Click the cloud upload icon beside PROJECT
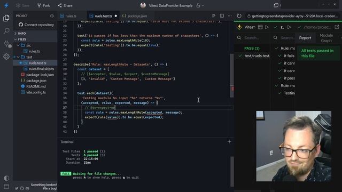 [52, 16]
